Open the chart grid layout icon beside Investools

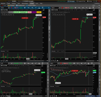click(x=94, y=6)
